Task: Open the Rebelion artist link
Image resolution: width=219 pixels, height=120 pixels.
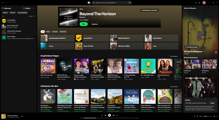Action: point(82,17)
